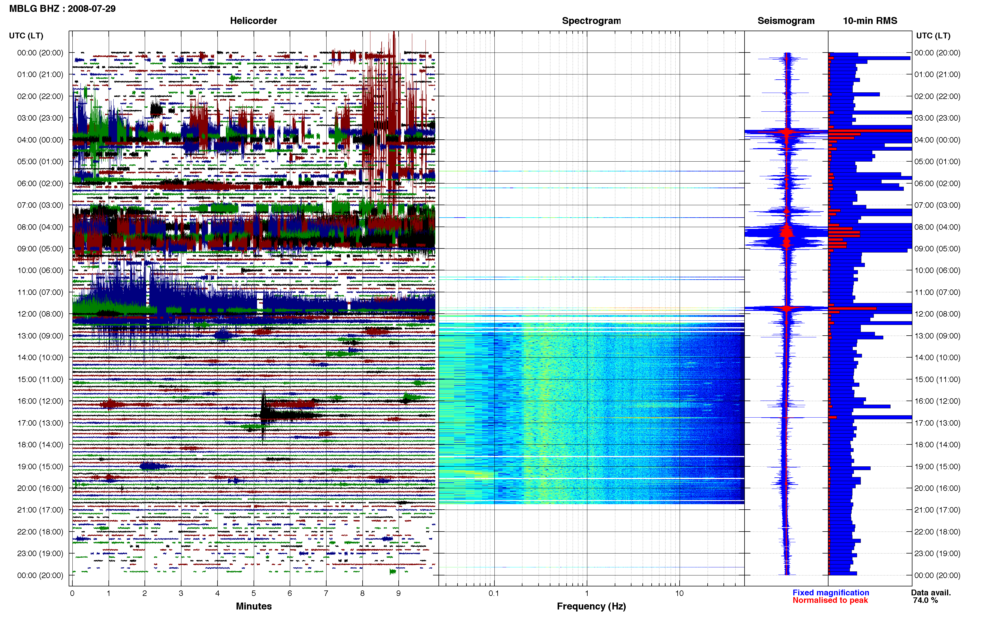Click '15:00 (11:00)' beside the RMS panel
This screenshot has width=986, height=617.
(937, 379)
